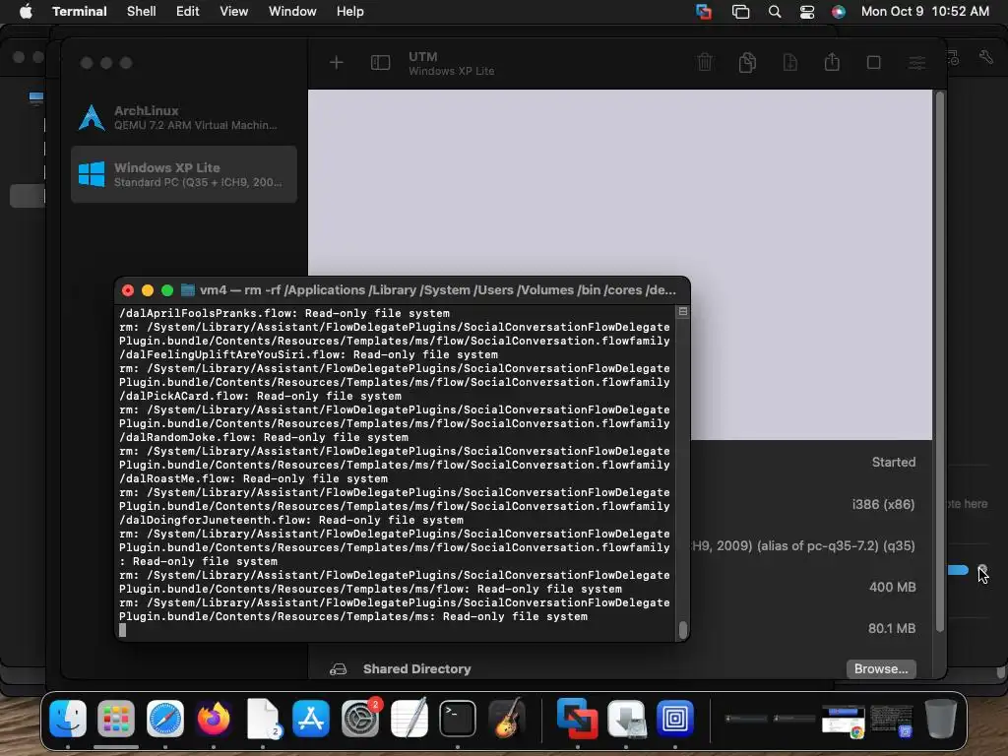Viewport: 1008px width, 756px height.
Task: Open UTM VM settings sliders icon
Action: click(x=916, y=62)
